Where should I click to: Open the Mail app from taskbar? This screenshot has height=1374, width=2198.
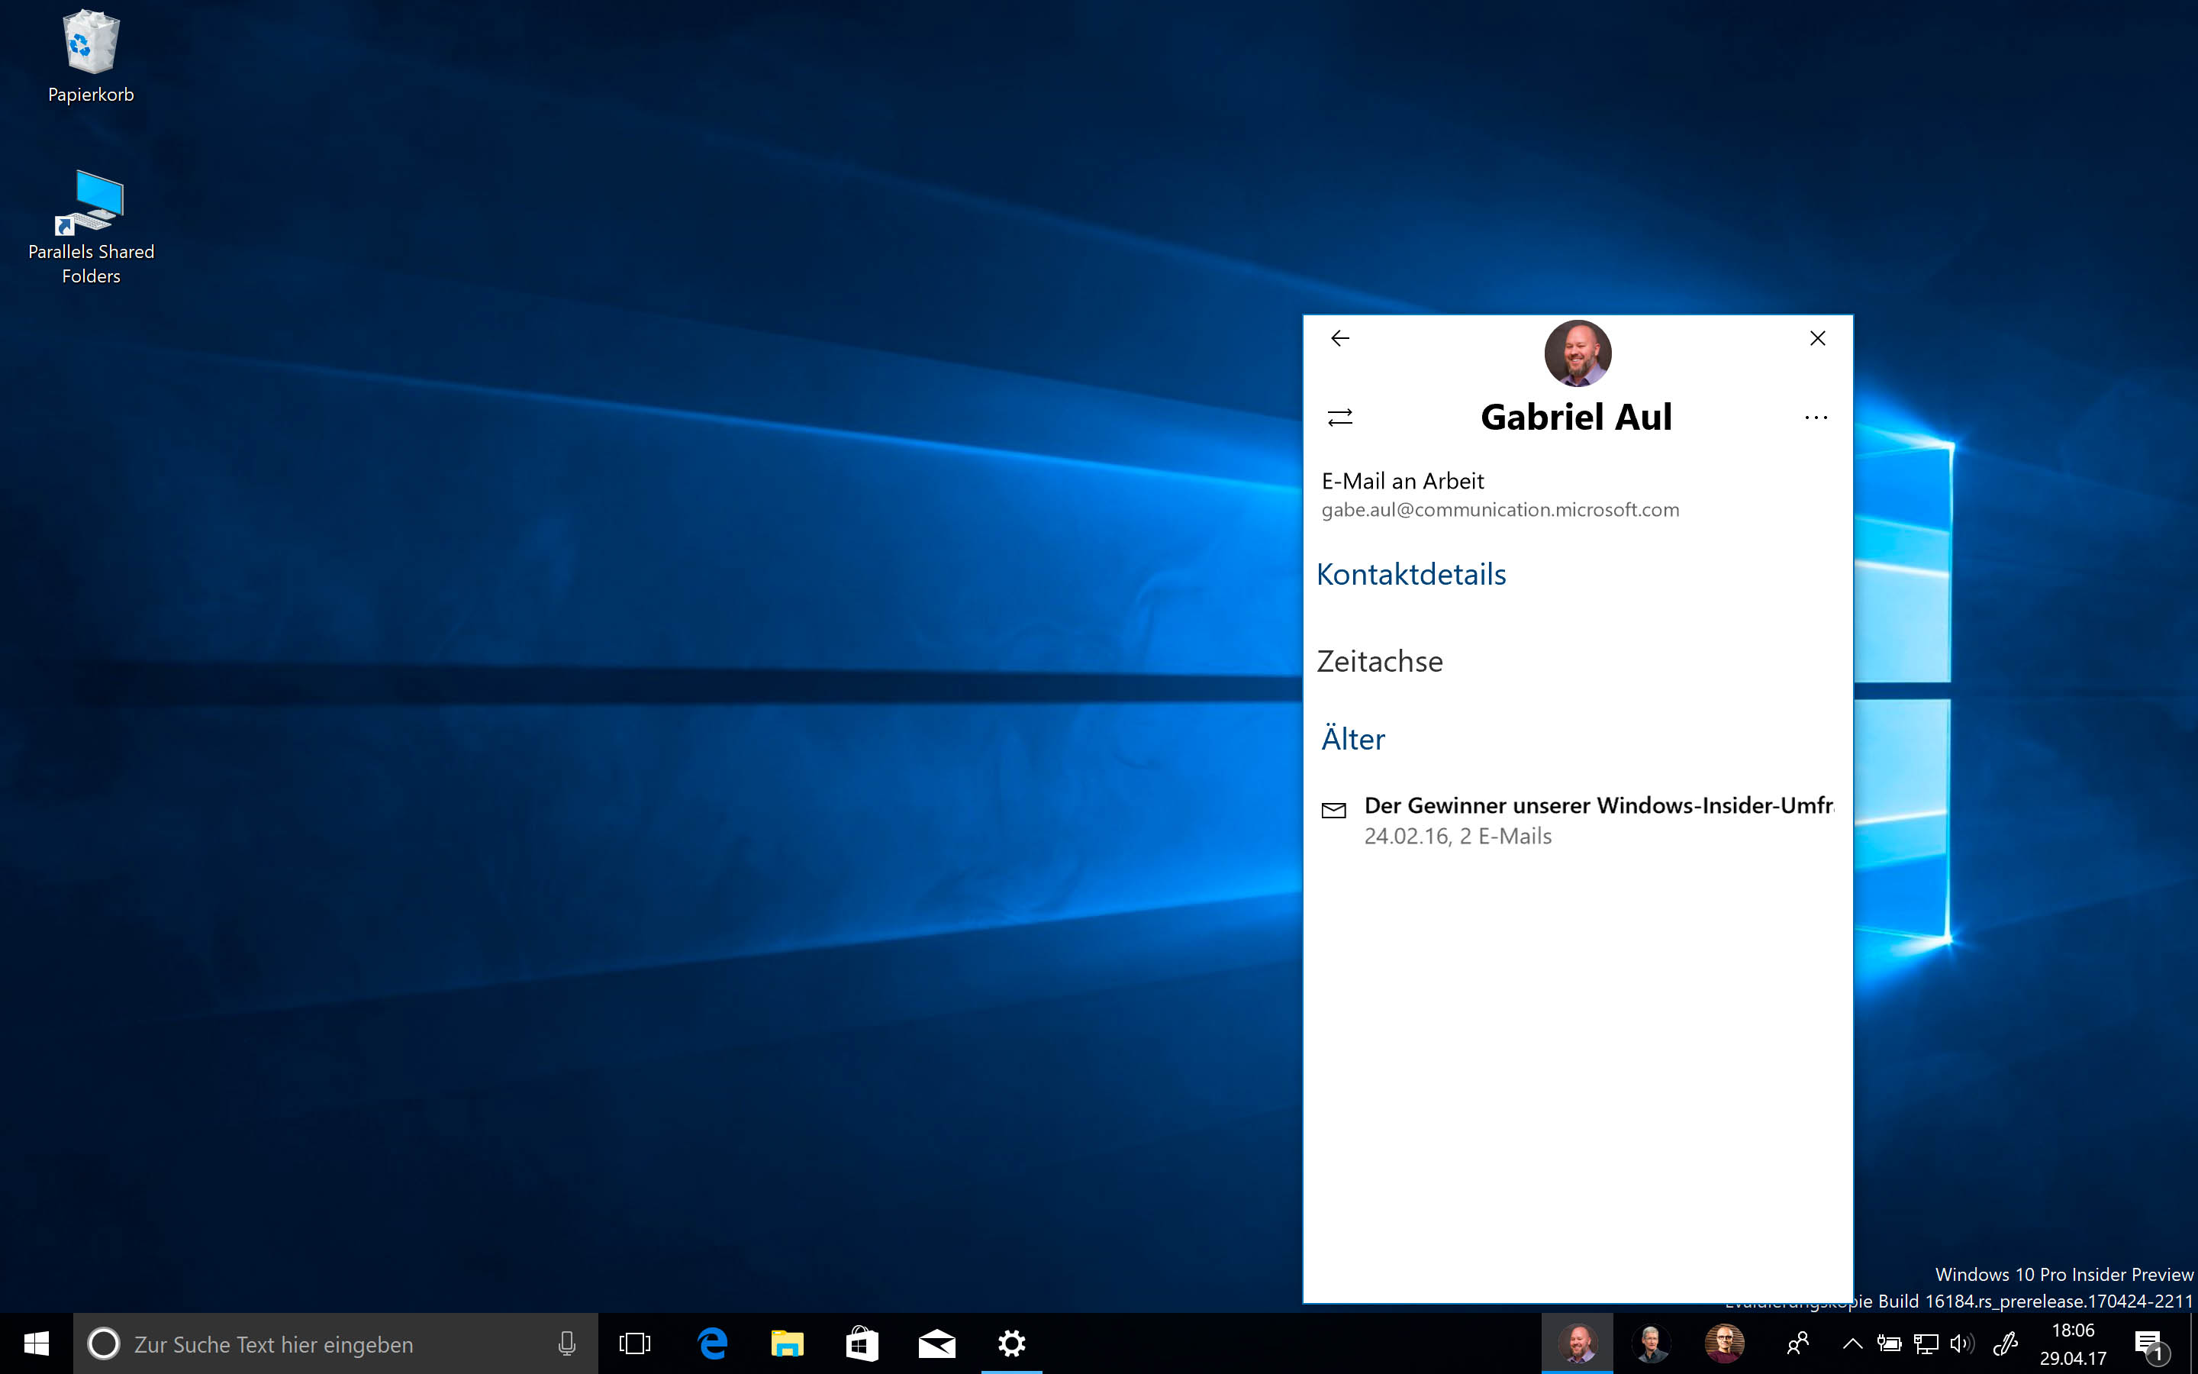[936, 1343]
